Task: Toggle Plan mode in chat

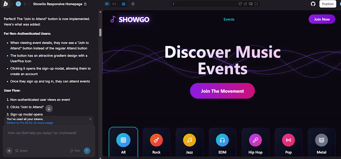Action: pyautogui.click(x=75, y=151)
